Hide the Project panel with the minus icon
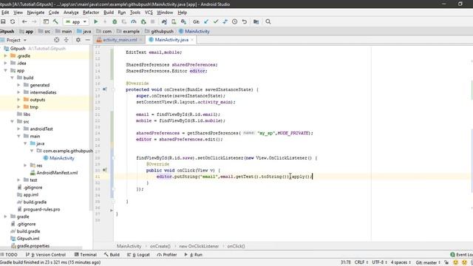This screenshot has width=473, height=266. [x=87, y=40]
